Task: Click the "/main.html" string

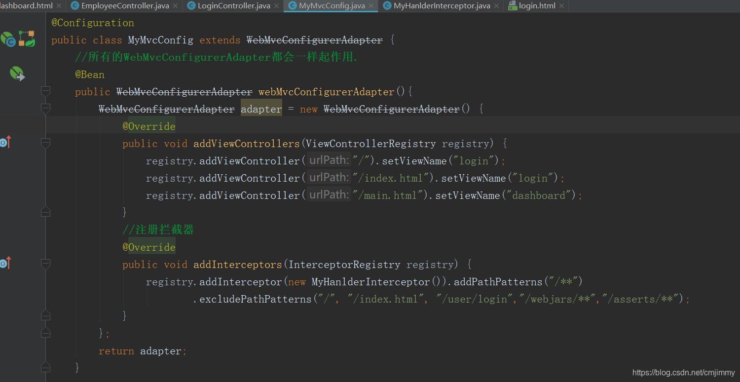Action: coord(388,195)
